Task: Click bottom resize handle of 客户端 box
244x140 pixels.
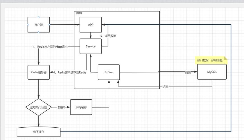Action: [39, 32]
